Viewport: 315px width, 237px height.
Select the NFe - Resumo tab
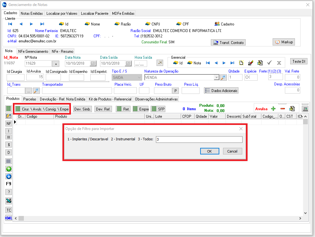coord(62,51)
